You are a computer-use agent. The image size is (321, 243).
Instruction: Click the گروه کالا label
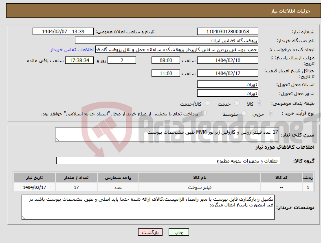(304, 161)
